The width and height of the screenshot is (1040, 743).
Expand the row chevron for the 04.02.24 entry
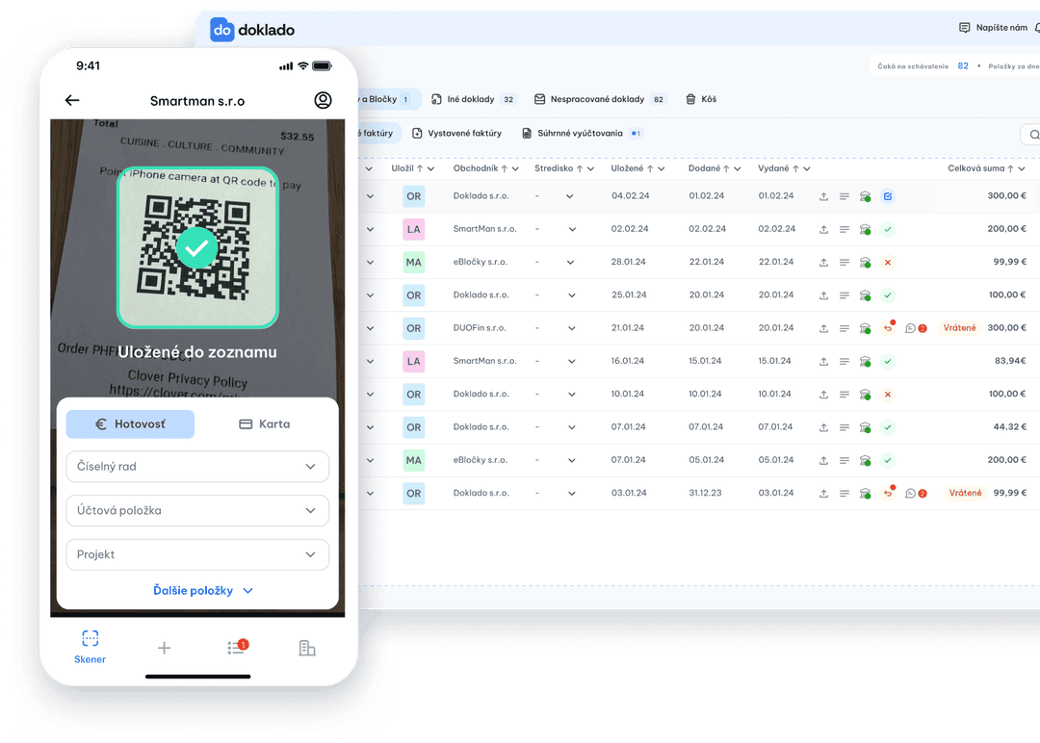click(370, 196)
